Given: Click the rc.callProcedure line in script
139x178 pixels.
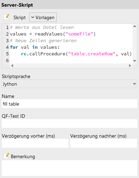Looking at the screenshot, I should [76, 54].
